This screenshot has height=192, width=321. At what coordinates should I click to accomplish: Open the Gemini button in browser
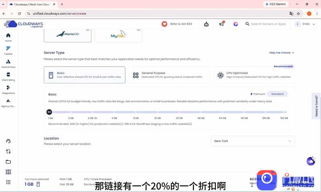point(276,4)
